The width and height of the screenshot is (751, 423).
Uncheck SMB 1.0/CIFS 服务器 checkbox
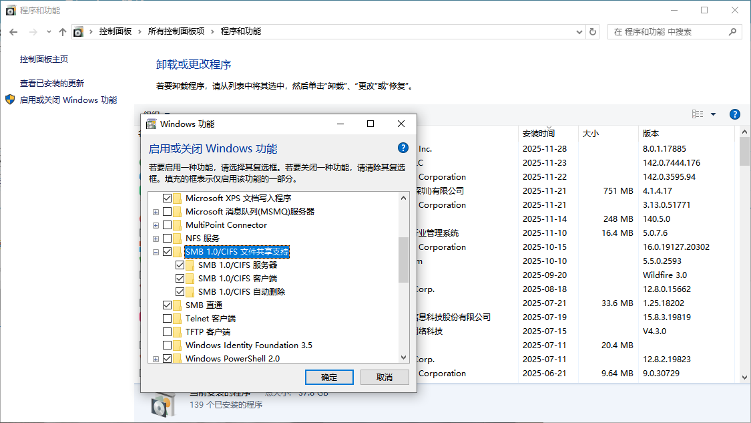point(180,265)
